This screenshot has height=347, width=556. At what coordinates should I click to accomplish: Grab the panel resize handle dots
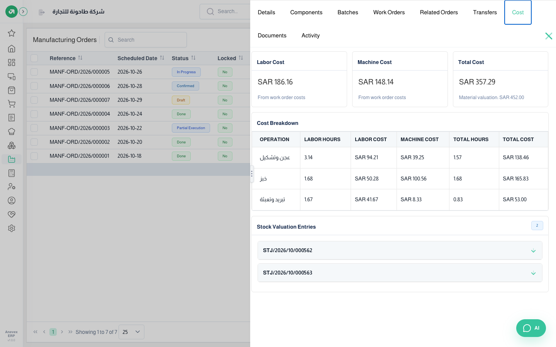[252, 173]
